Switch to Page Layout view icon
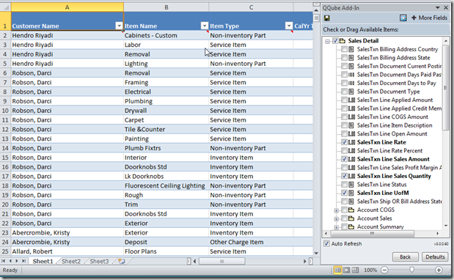454x280 pixels. 346,270
